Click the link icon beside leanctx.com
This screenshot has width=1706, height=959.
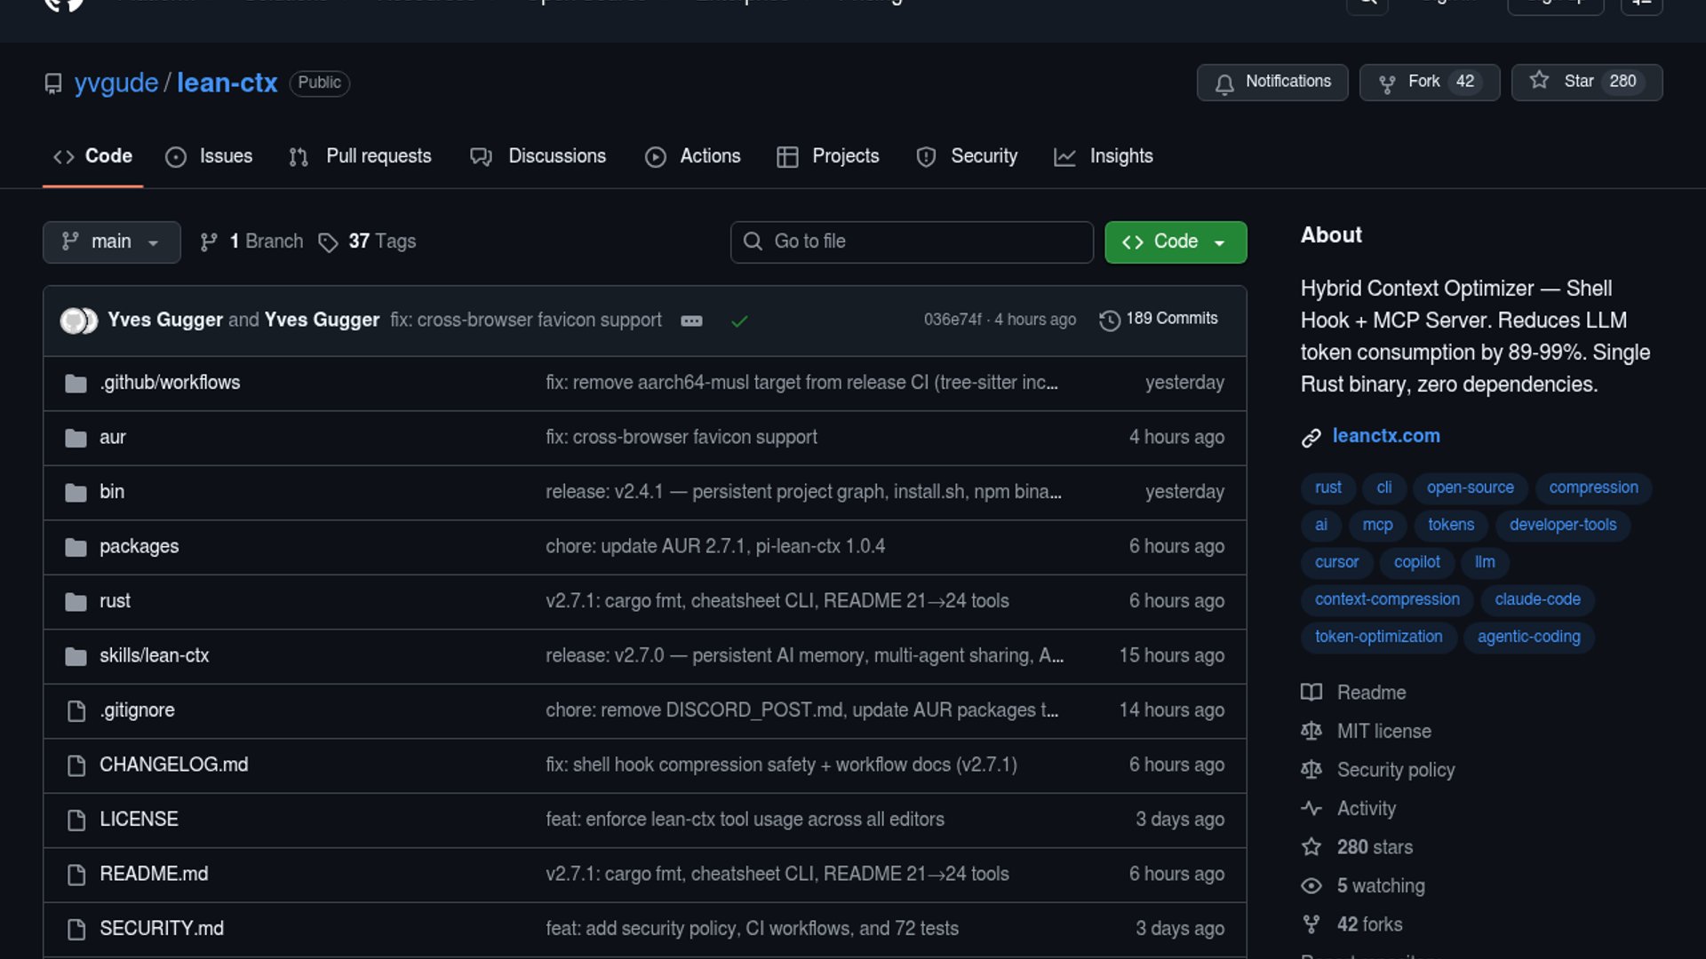coord(1311,438)
